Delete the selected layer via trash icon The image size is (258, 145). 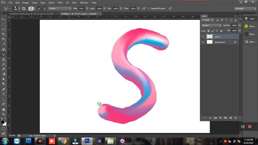click(235, 118)
